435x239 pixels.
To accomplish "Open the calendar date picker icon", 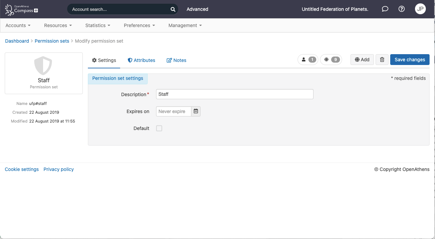I will pos(196,111).
